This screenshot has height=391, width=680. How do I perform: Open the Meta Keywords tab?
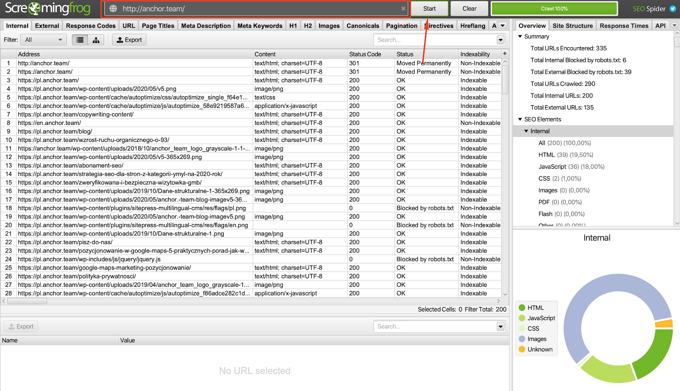(x=260, y=25)
